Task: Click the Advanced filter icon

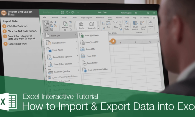Action: point(120,29)
